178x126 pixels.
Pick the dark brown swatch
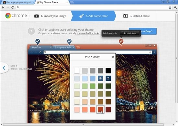pyautogui.click(x=108, y=102)
